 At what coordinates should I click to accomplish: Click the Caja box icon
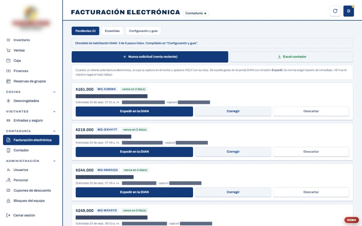[x=8, y=61]
